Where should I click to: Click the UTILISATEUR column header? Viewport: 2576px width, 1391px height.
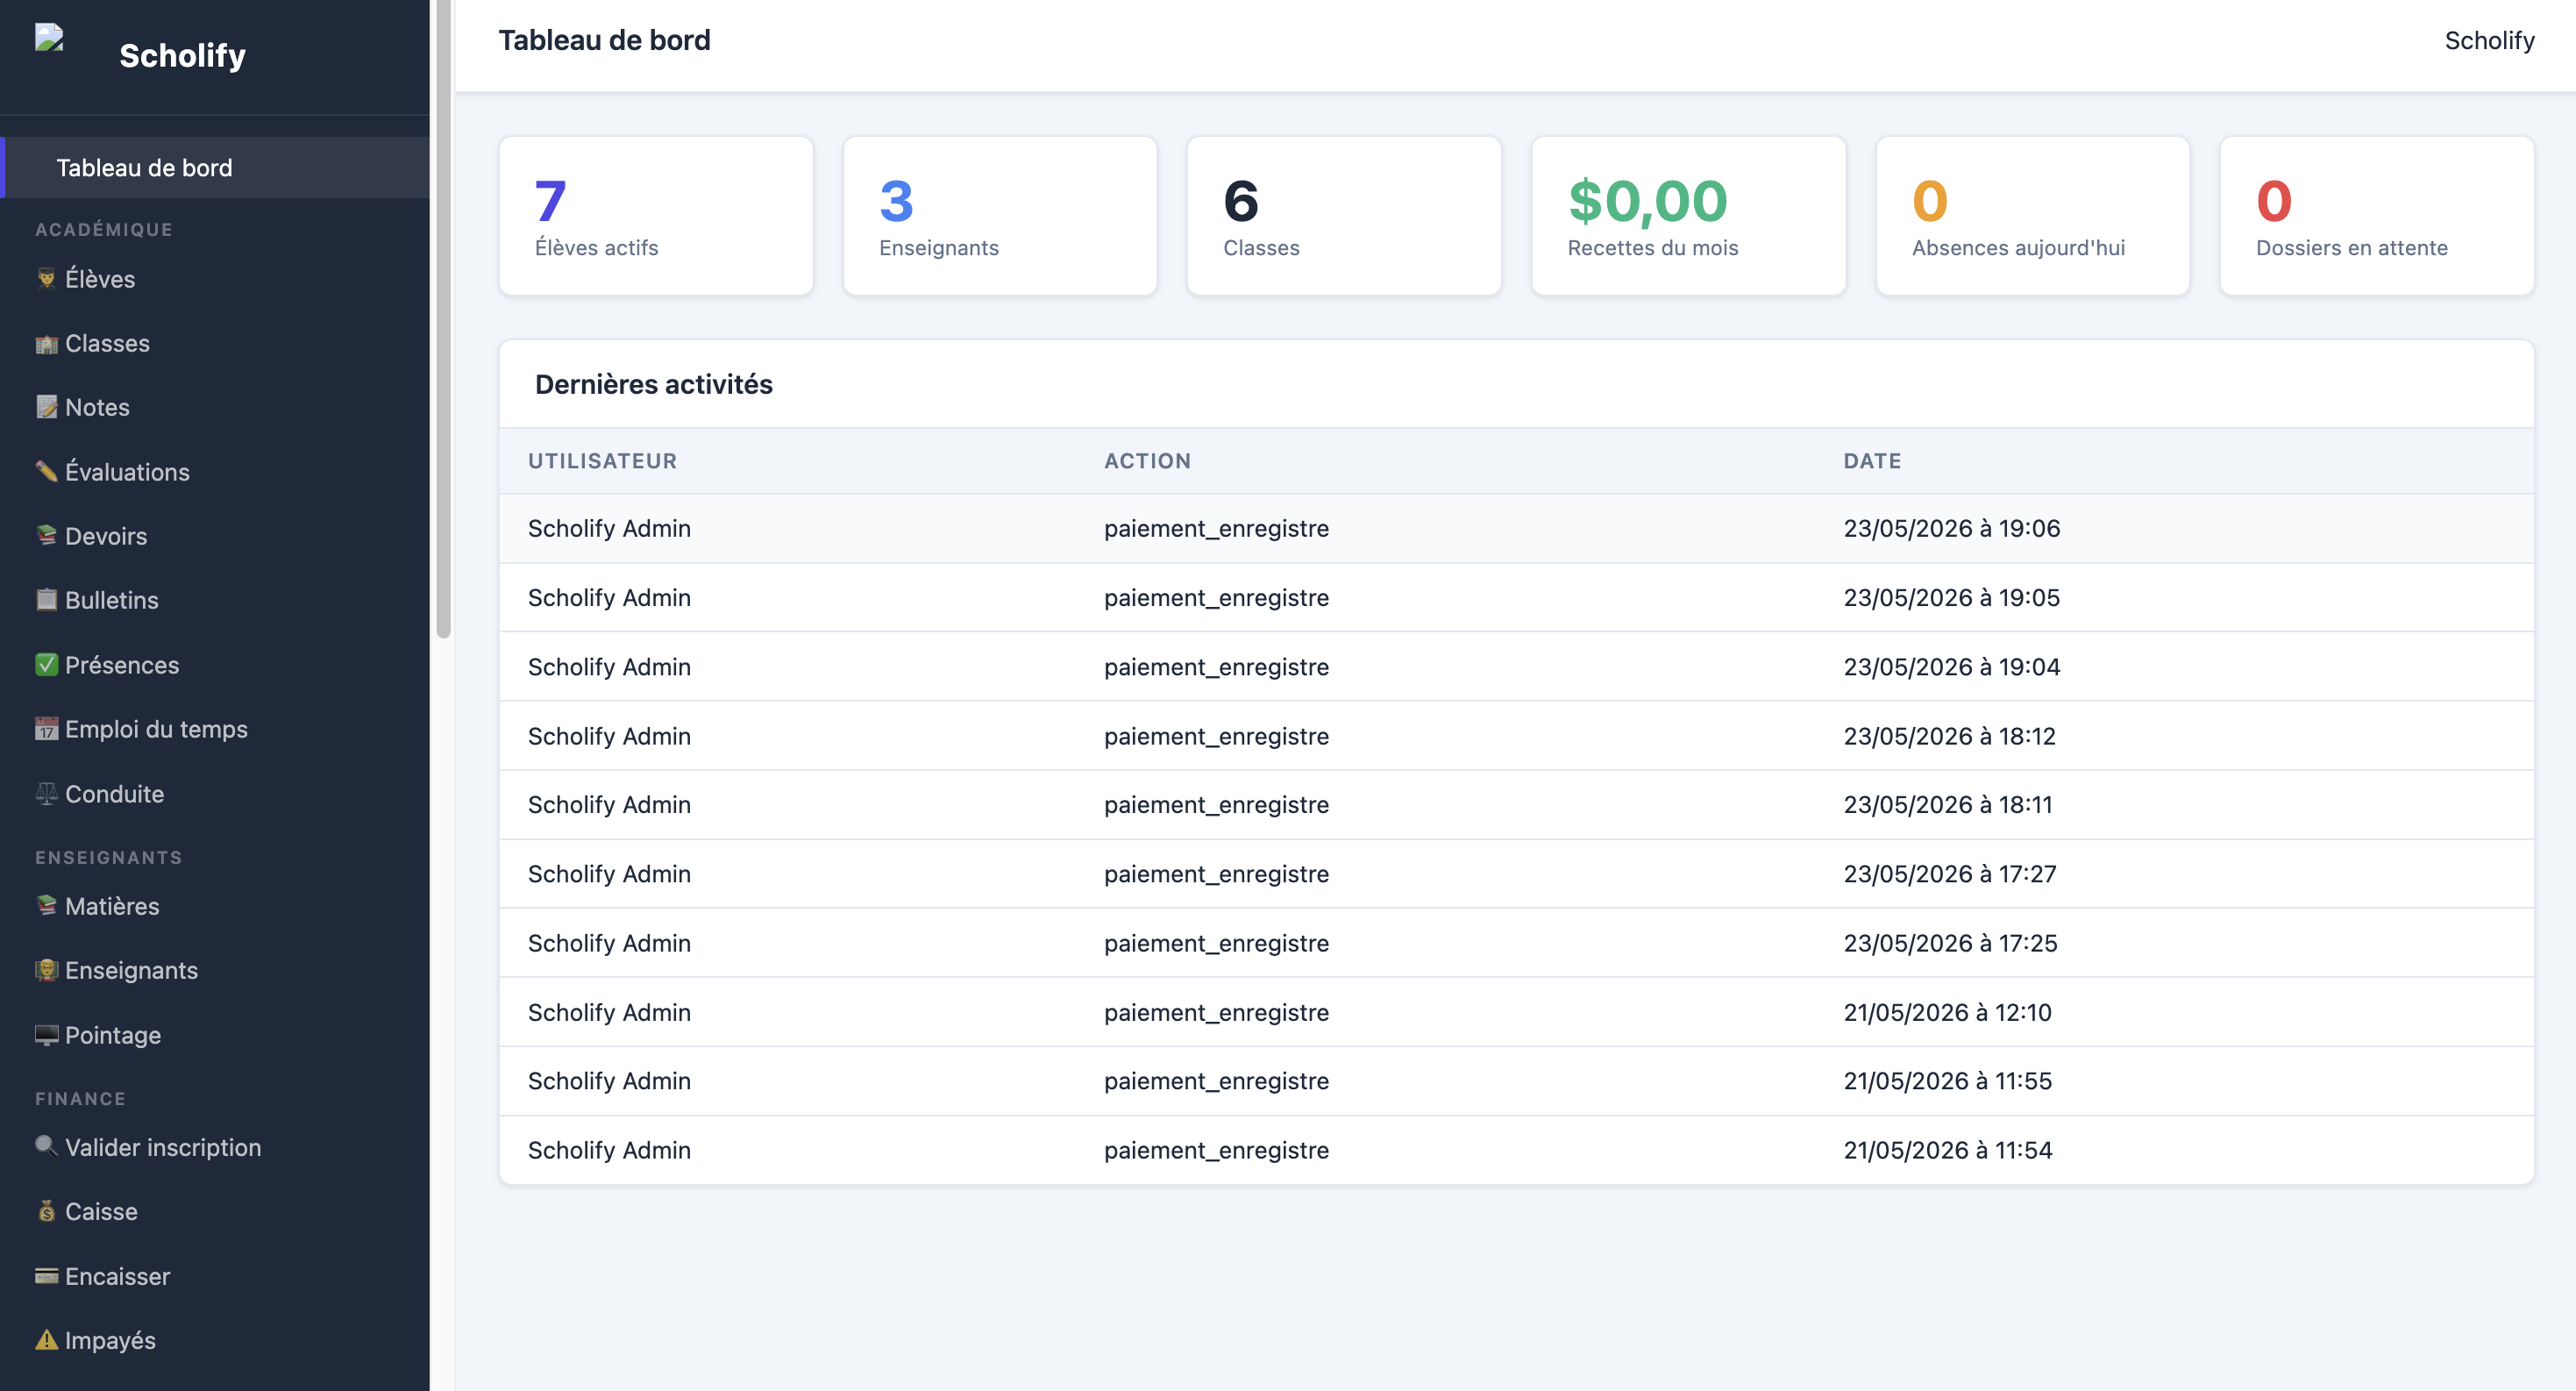tap(602, 461)
